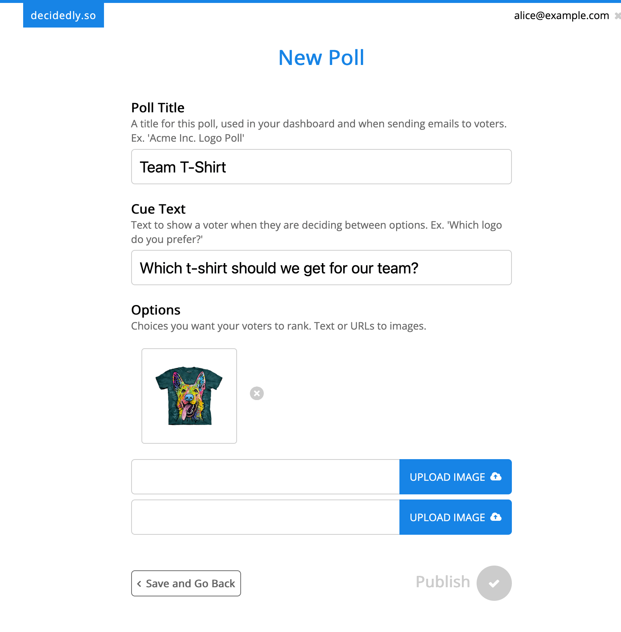621x632 pixels.
Task: Click the cloud icon in first upload button
Action: click(x=496, y=476)
